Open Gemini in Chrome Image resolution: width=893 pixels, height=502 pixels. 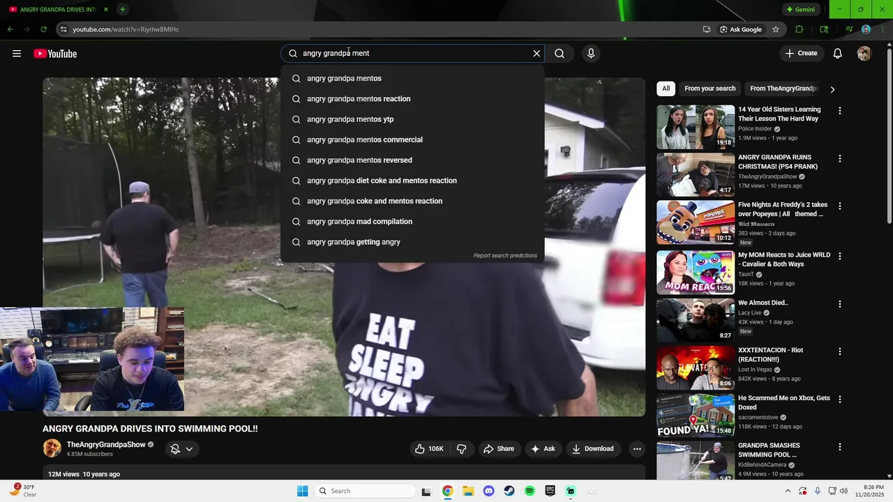tap(800, 10)
